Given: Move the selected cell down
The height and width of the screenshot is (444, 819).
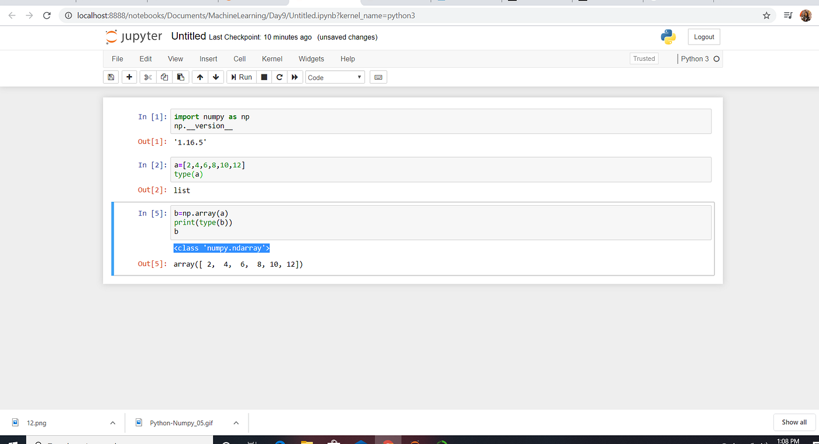Looking at the screenshot, I should tap(215, 77).
